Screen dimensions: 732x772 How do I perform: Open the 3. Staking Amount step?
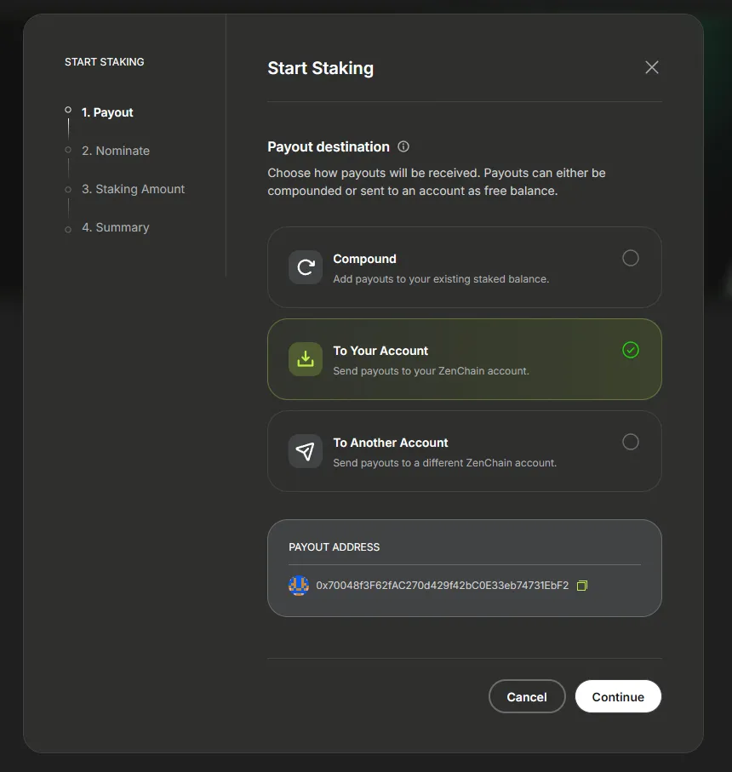coord(133,189)
